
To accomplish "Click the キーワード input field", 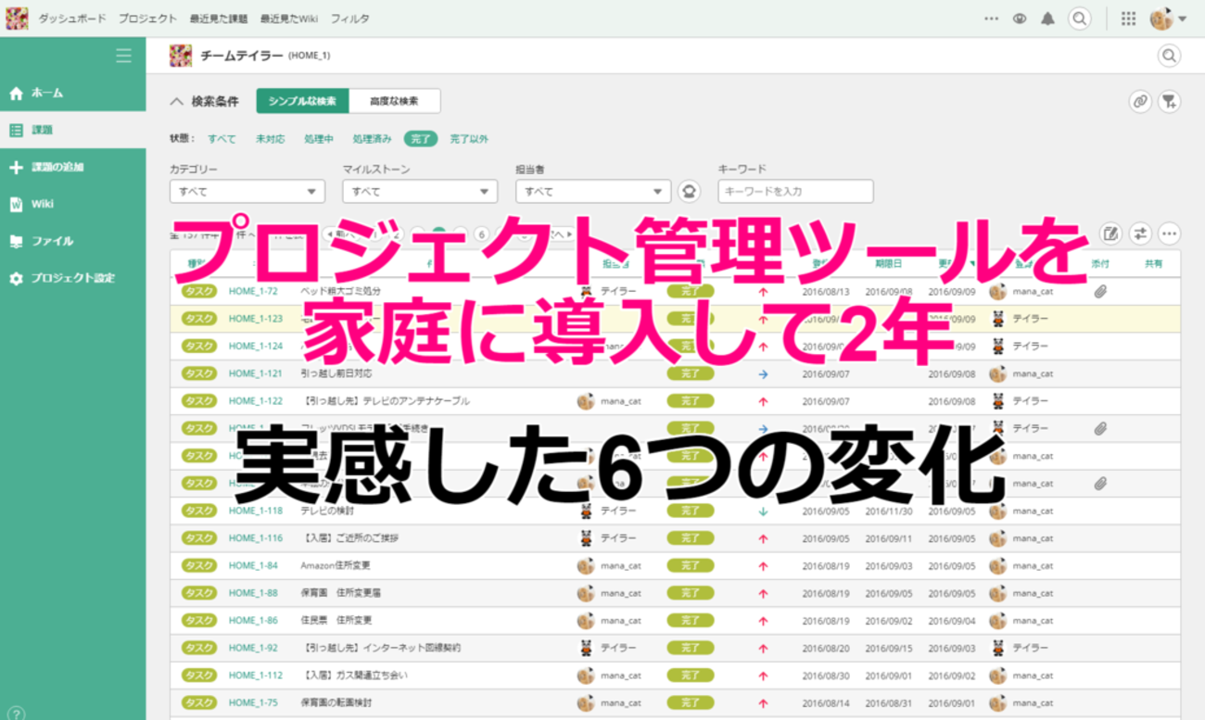I will tap(795, 192).
